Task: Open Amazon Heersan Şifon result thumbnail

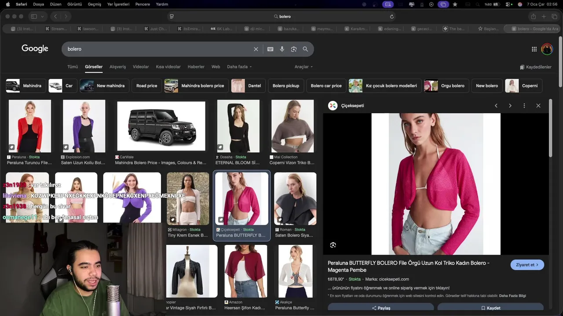Action: [245, 271]
